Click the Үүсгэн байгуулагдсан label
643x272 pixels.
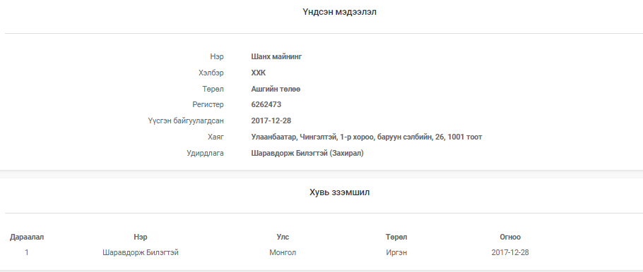(x=186, y=120)
